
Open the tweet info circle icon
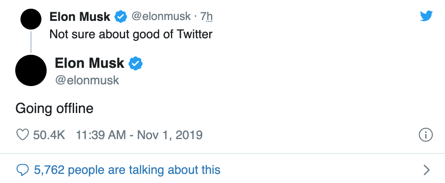(425, 135)
